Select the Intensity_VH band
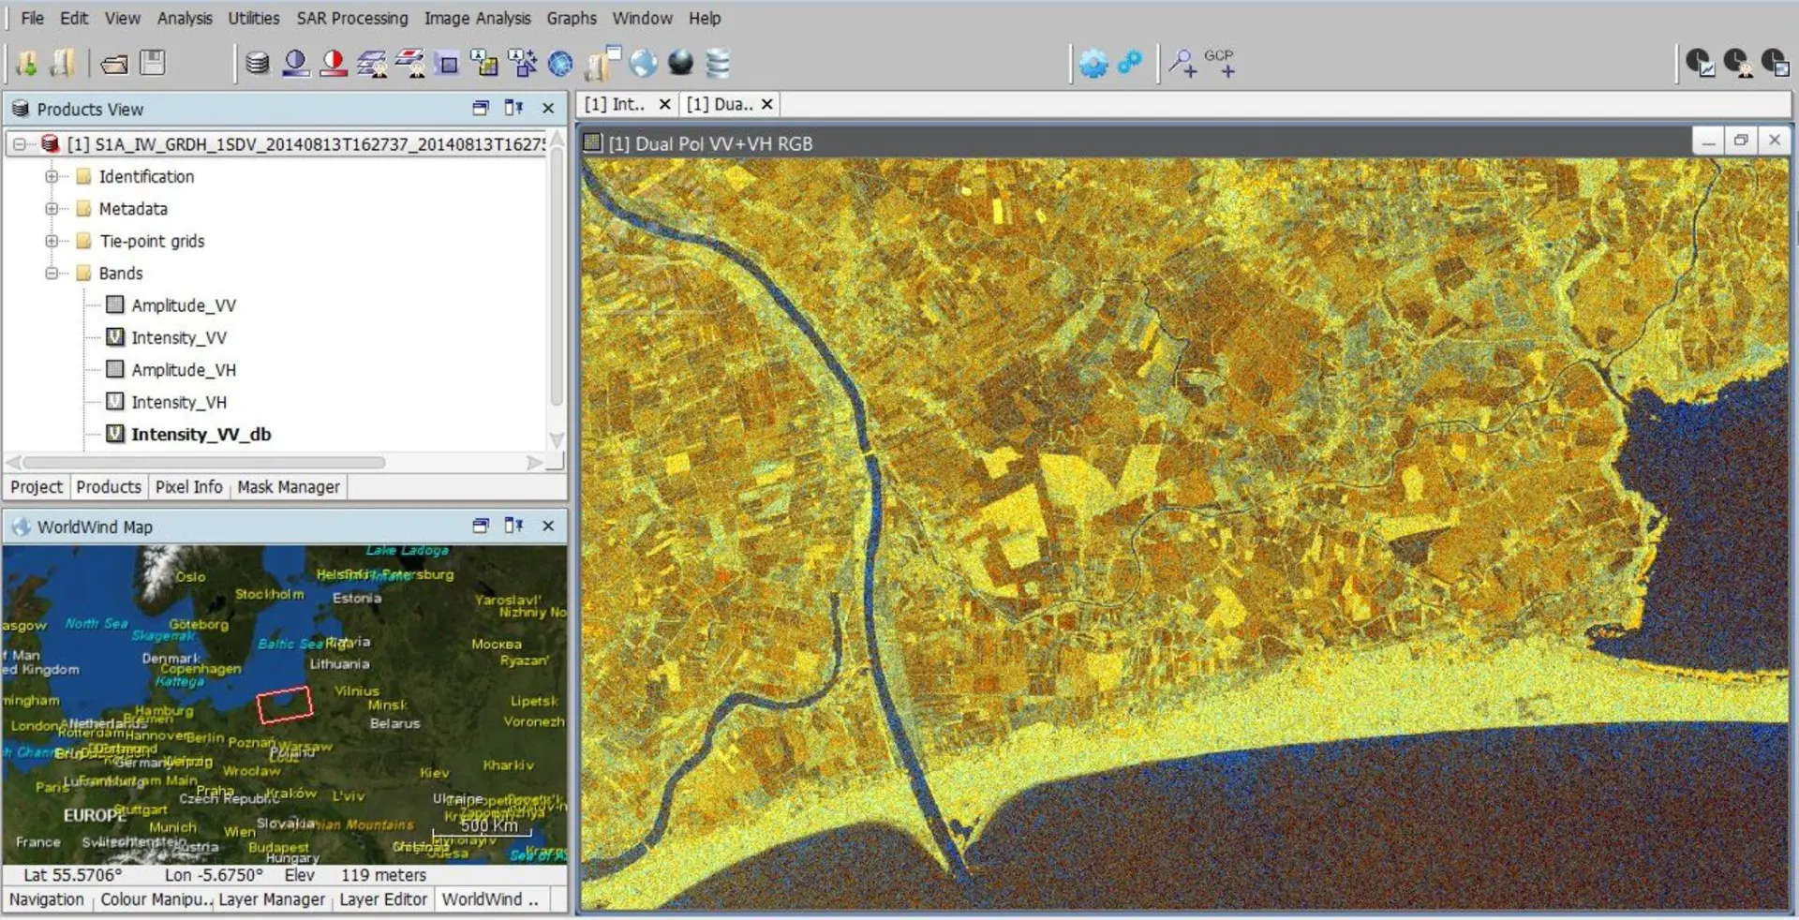 pyautogui.click(x=179, y=402)
